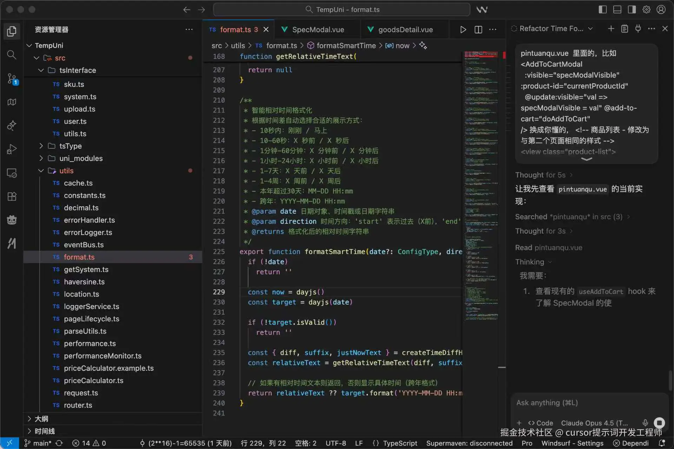Image resolution: width=674 pixels, height=449 pixels.
Task: Open the Source Control view with pending change
Action: [x=12, y=79]
